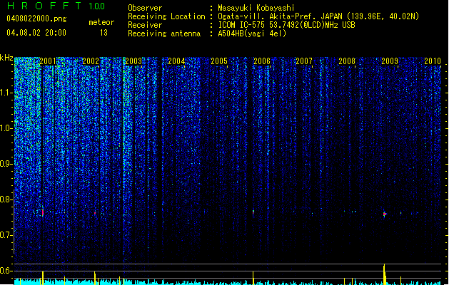Image resolution: width=449 pixels, height=285 pixels.
Task: Click the 1.1 kHz axis label
Action: [x=6, y=93]
